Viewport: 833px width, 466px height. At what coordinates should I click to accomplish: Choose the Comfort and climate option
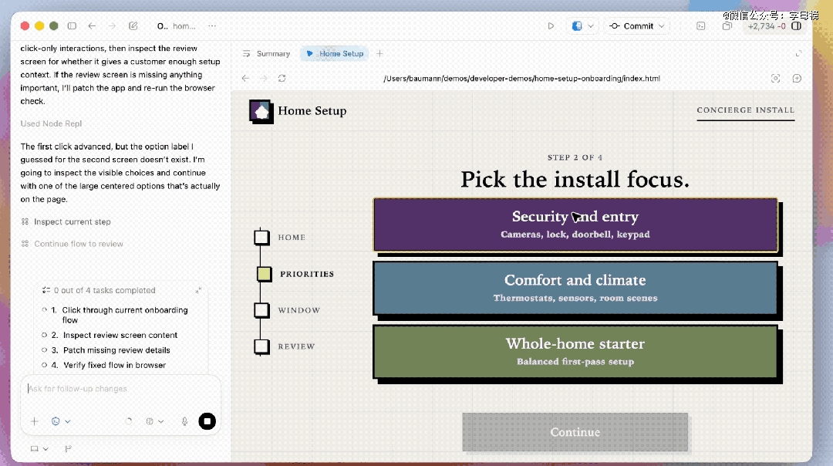point(575,288)
